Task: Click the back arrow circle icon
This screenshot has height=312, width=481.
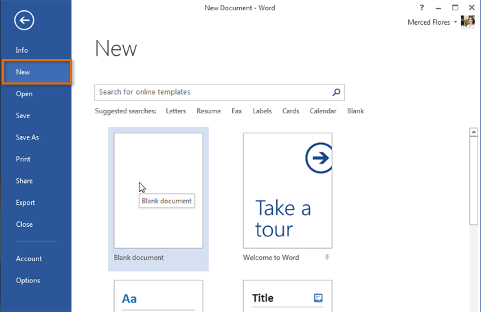Action: (25, 21)
